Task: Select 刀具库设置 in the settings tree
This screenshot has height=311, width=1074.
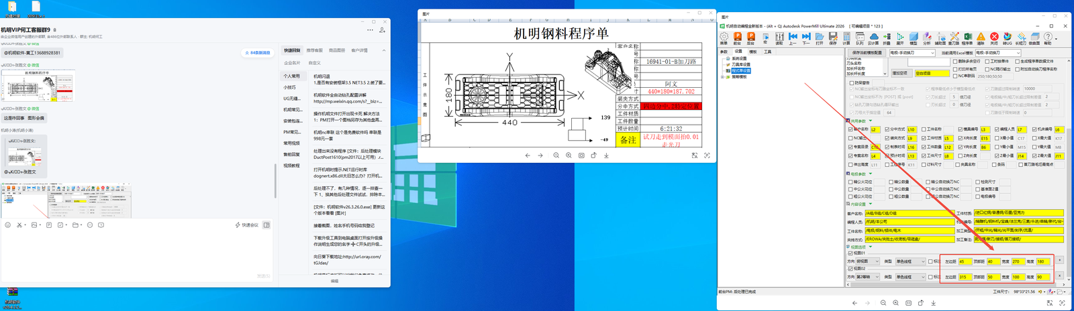Action: click(740, 64)
